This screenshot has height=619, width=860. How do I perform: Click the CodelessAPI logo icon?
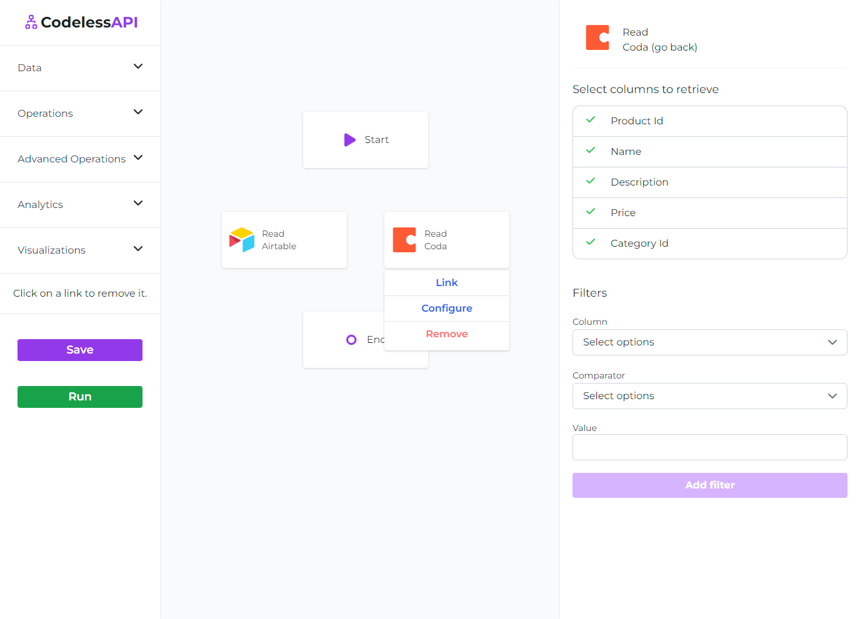coord(31,22)
